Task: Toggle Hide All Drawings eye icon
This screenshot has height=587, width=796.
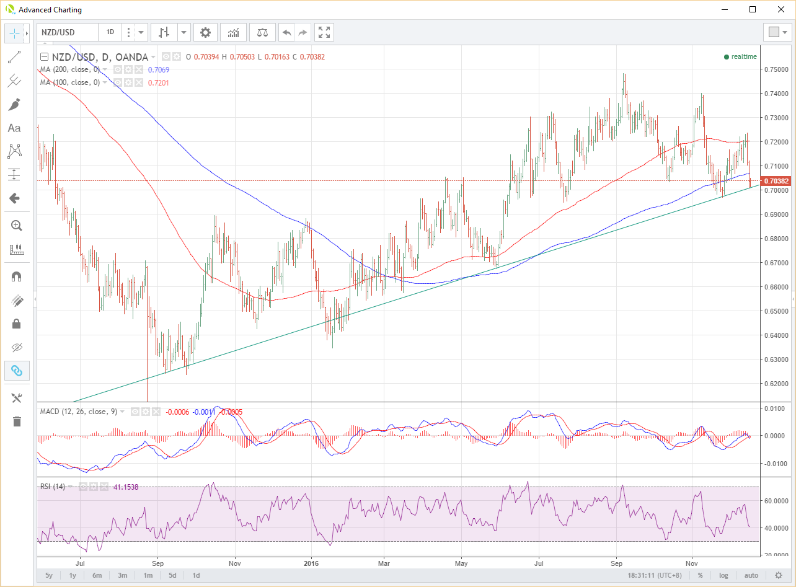Action: click(x=17, y=347)
